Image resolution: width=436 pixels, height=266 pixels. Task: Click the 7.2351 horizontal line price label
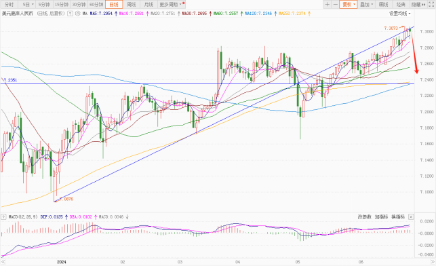tap(11, 80)
